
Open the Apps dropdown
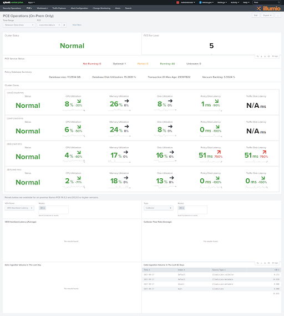click(x=31, y=2)
